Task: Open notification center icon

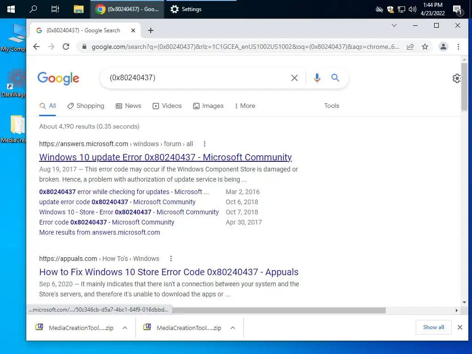Action: 458,10
